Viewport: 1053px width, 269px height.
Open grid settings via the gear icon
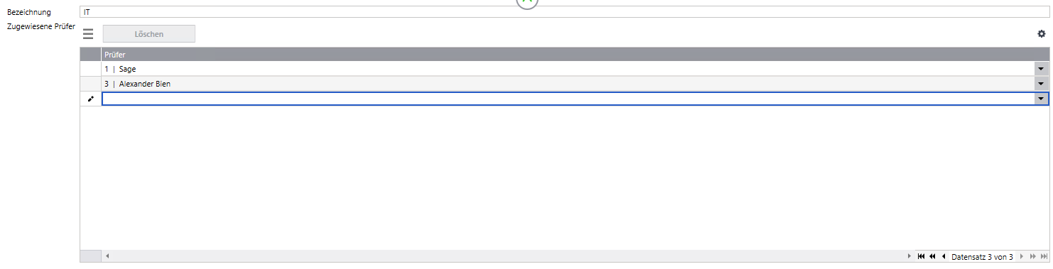pos(1042,33)
